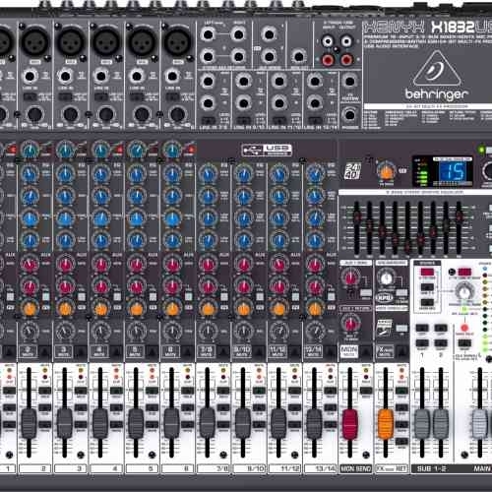The image size is (492, 492).
Task: Click the SUB 1 fader cap
Action: [x=422, y=424]
